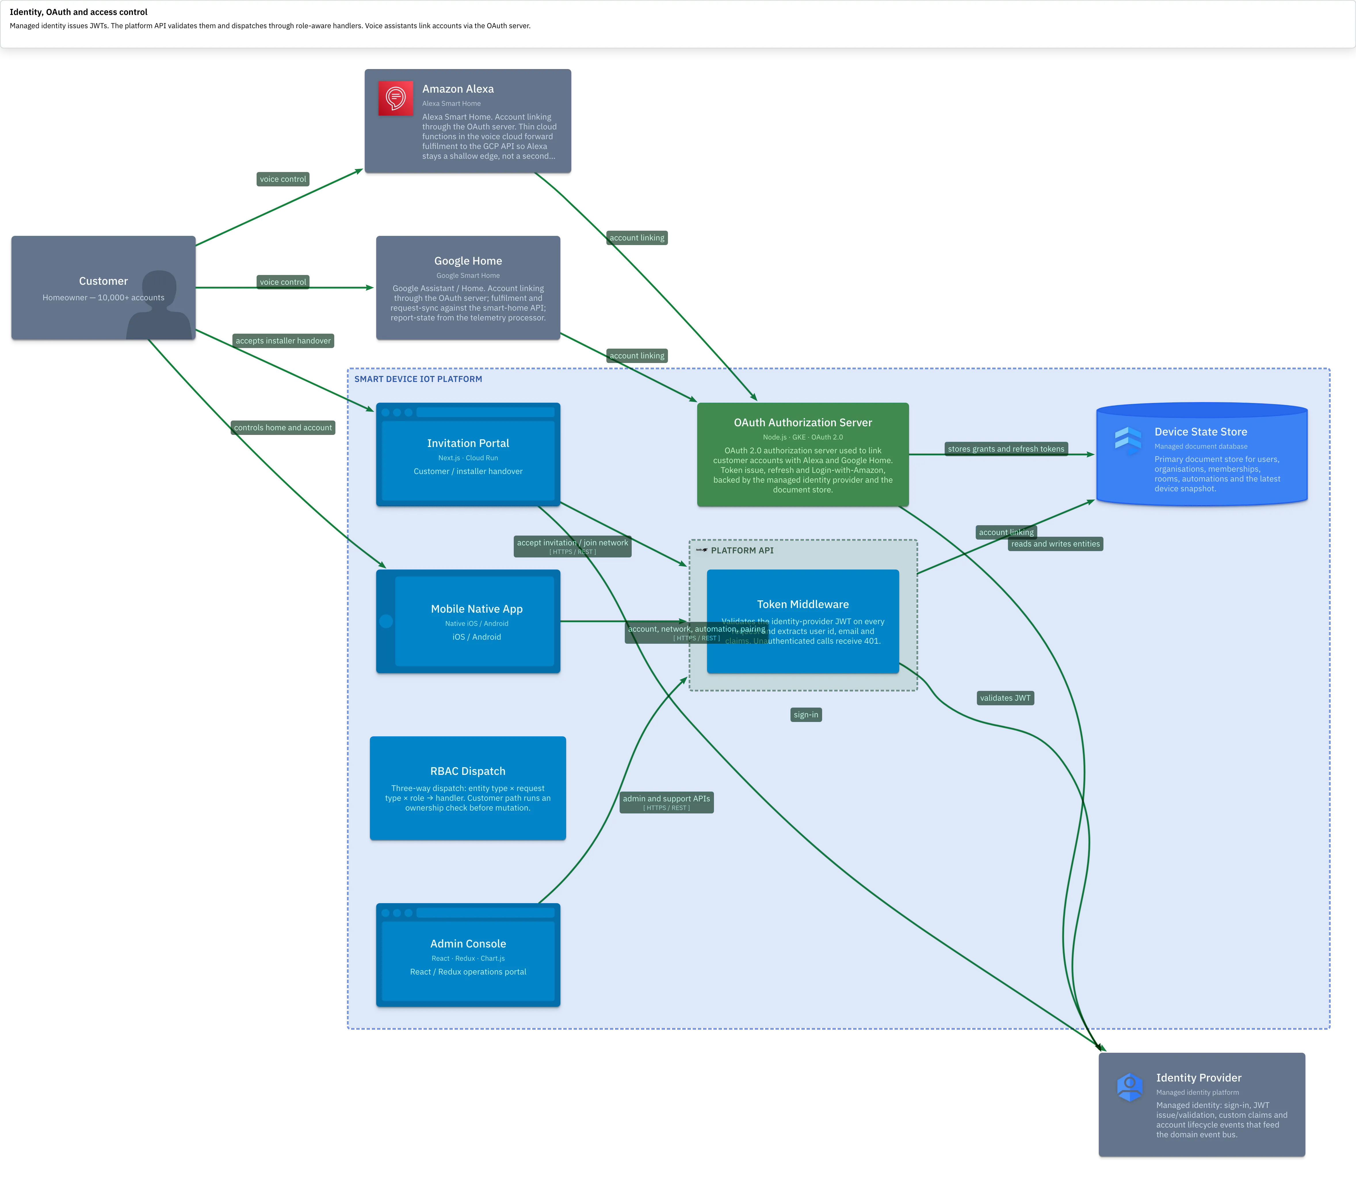This screenshot has height=1177, width=1356.
Task: Click 'account linking' label on Amazon Alexa's arrow
Action: (x=637, y=238)
